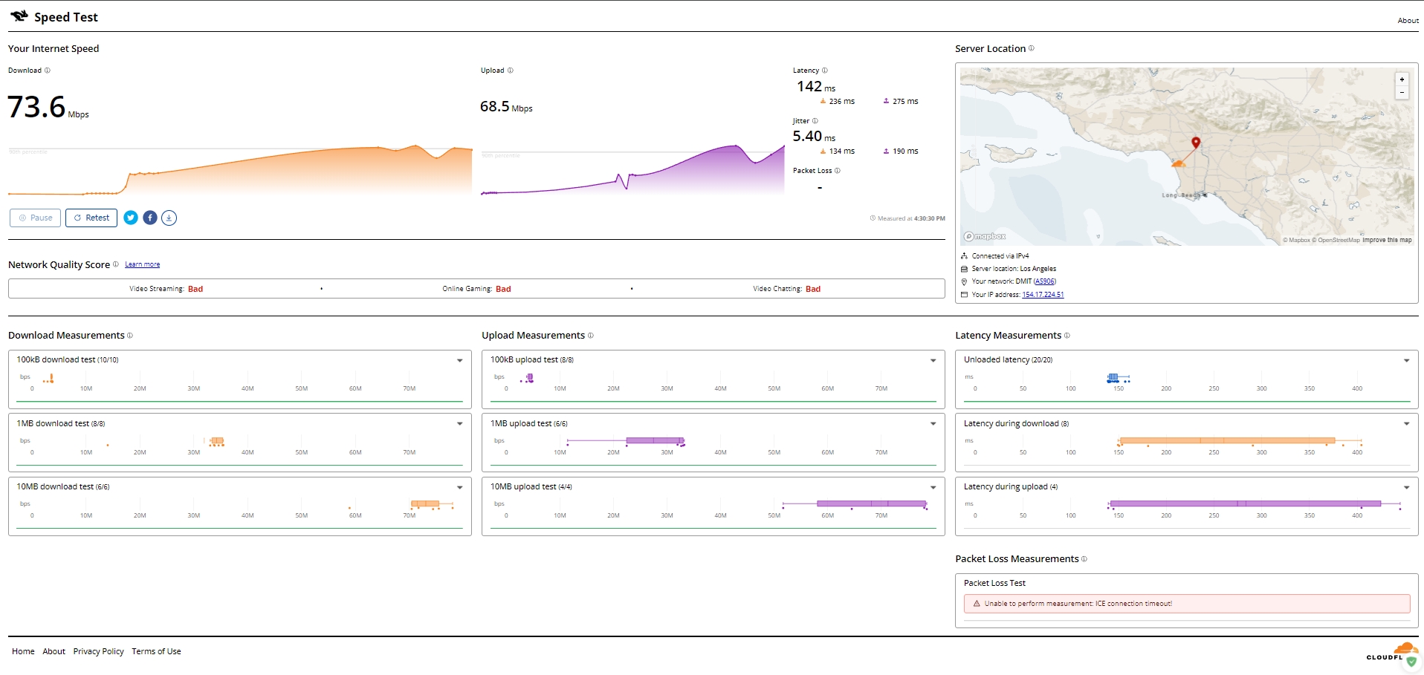The width and height of the screenshot is (1424, 675).
Task: Share results via the Twitter icon
Action: pyautogui.click(x=131, y=218)
